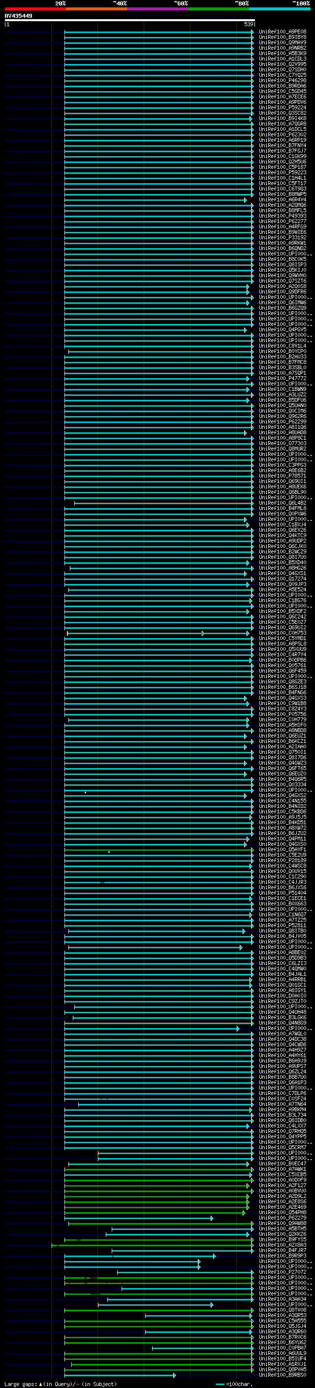This screenshot has width=315, height=1388.
Task: Open hit UniRef100_B9IBY8
Action: click(282, 37)
